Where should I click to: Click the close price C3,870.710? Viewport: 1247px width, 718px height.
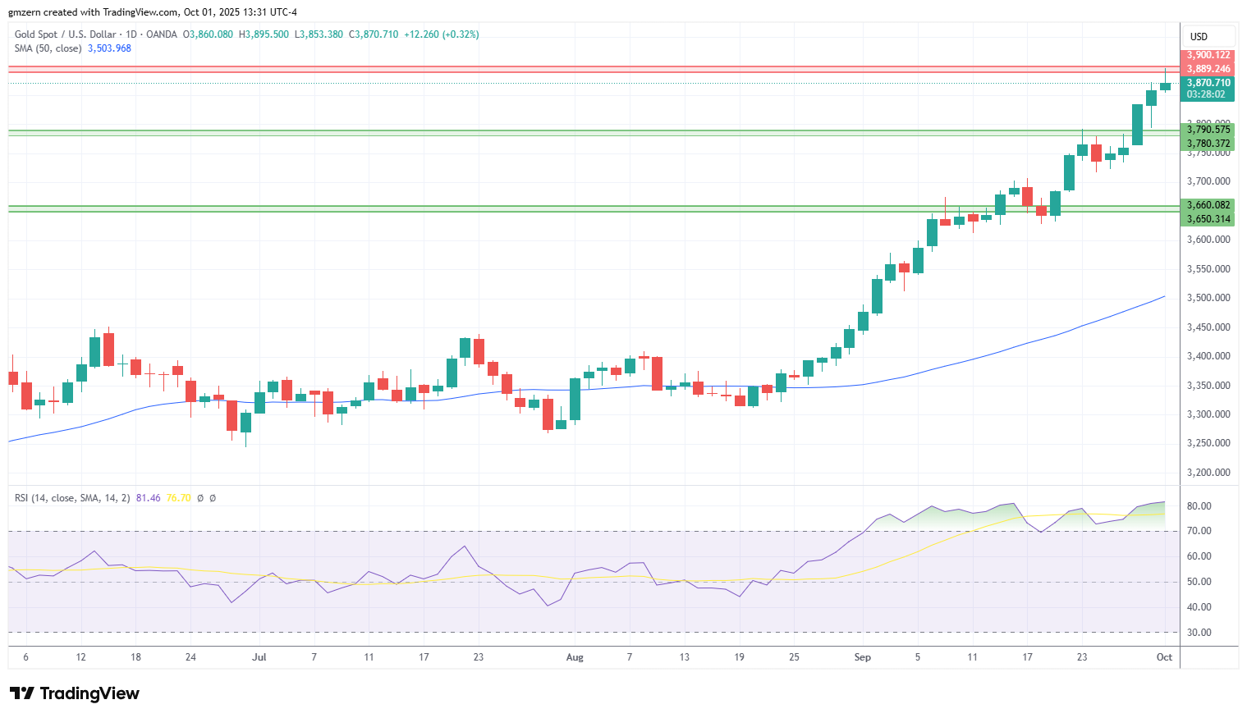click(x=374, y=34)
